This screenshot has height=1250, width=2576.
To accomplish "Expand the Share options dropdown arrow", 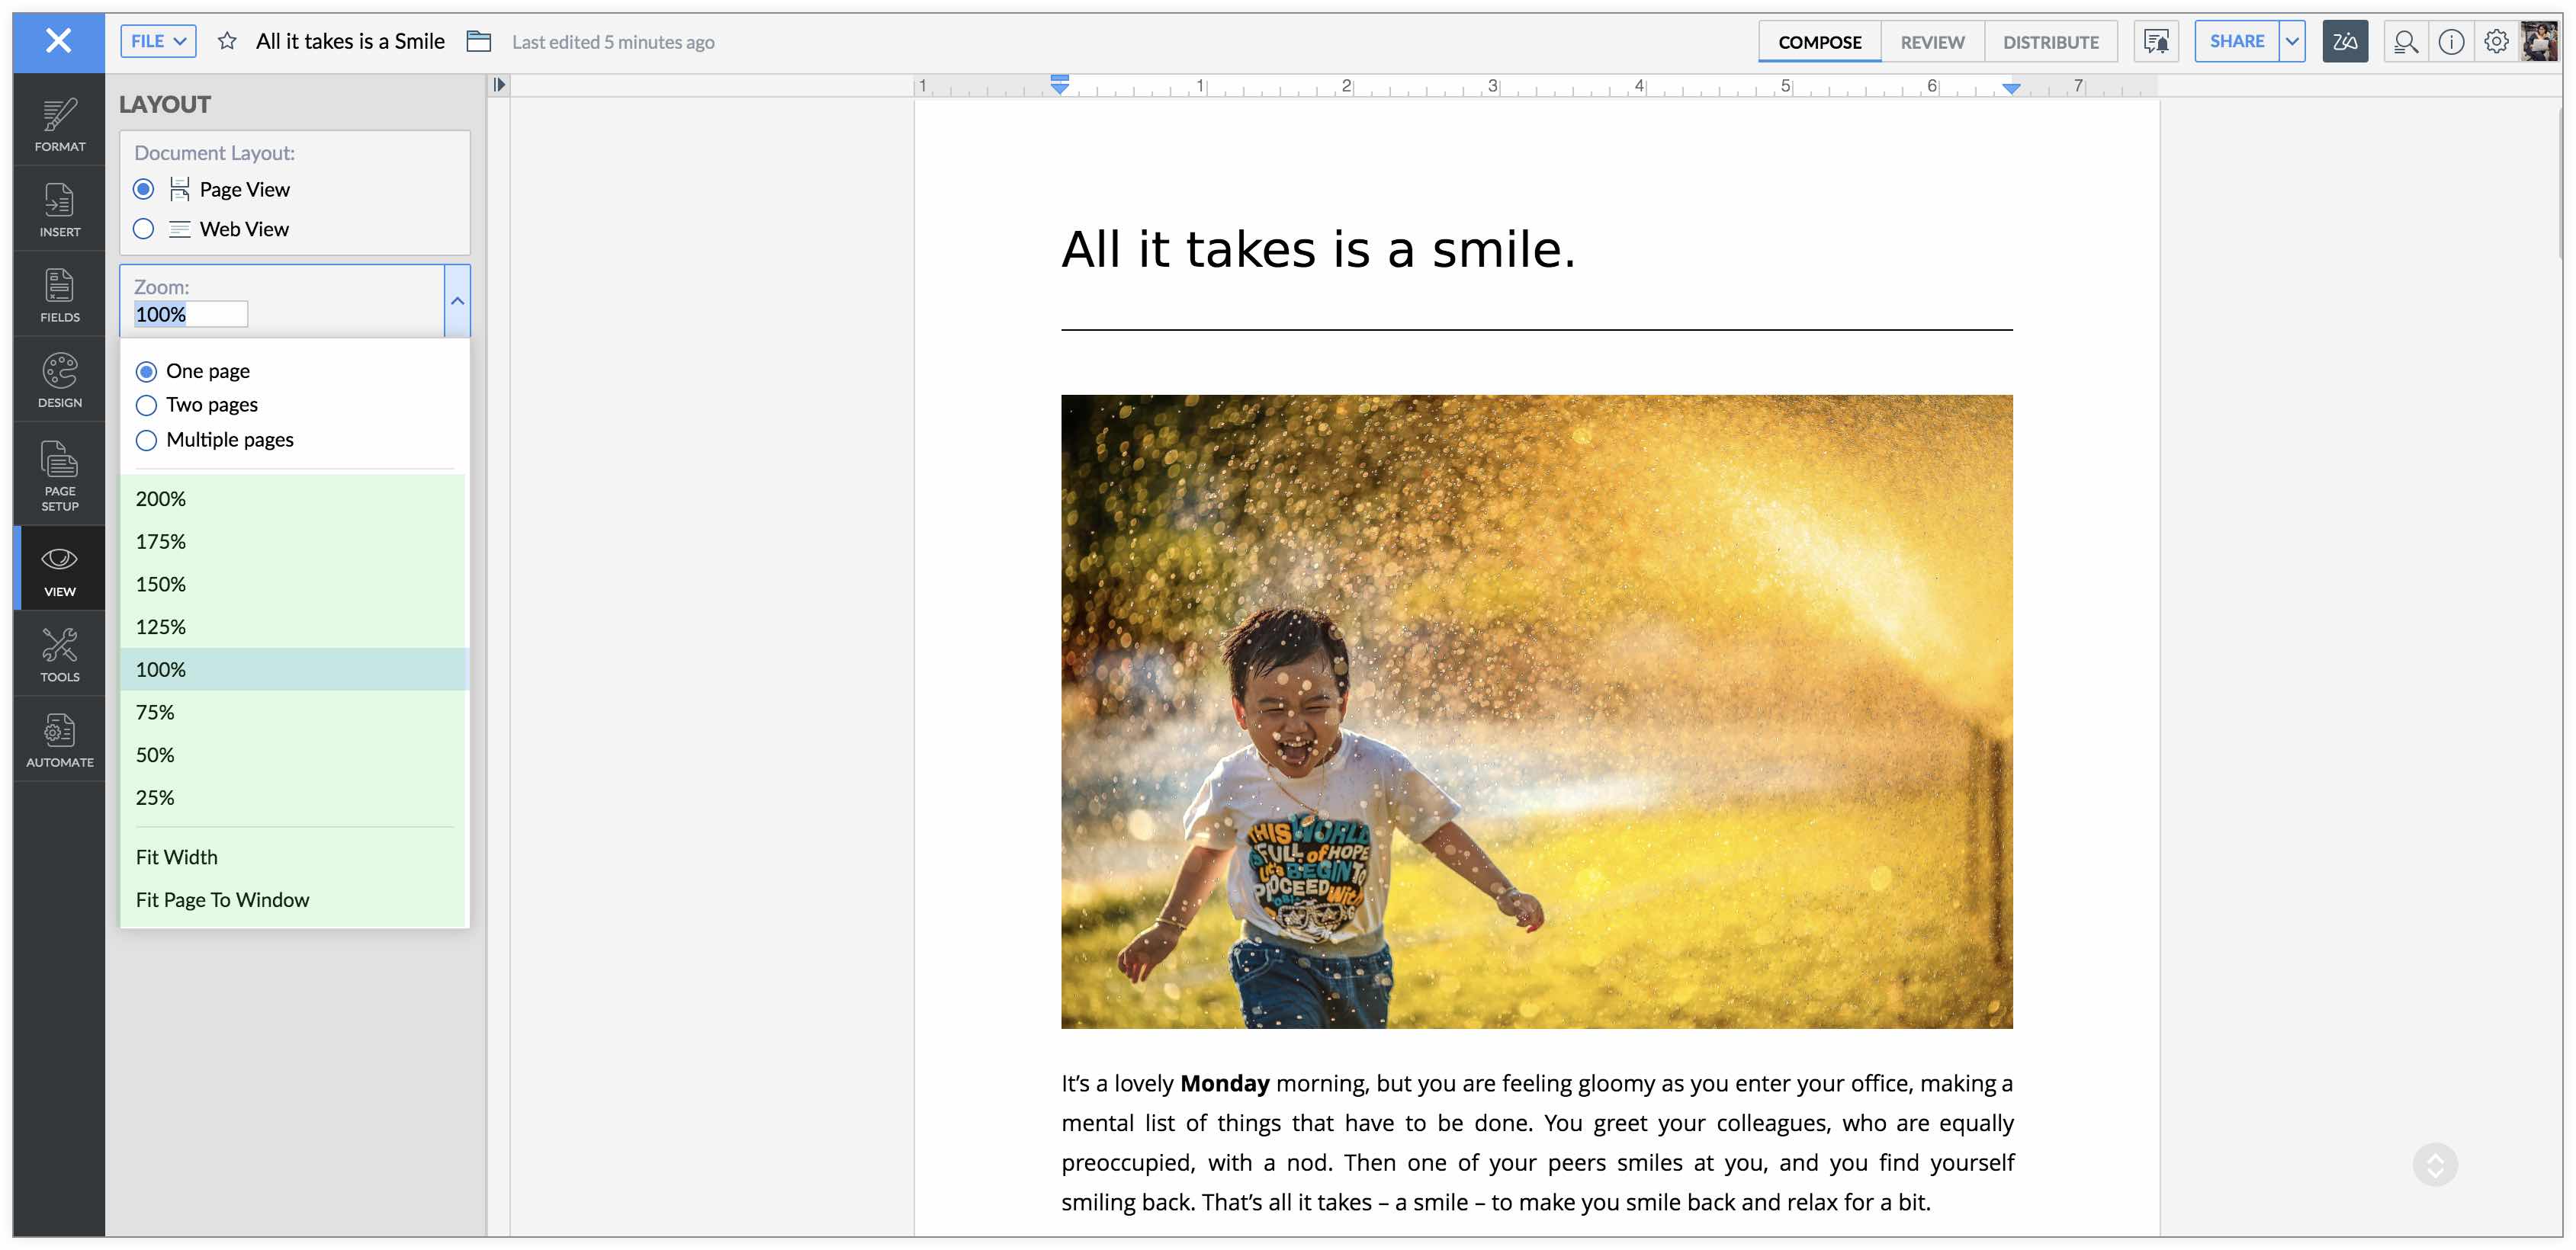I will (2292, 41).
